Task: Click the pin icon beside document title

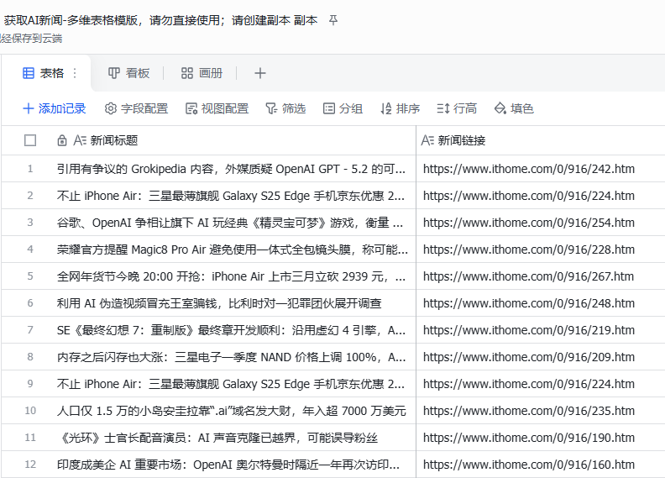Action: pyautogui.click(x=333, y=20)
